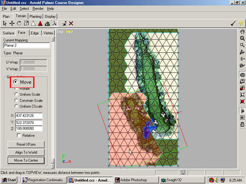Click the Reset XForm button
246x184 pixels.
(26, 144)
